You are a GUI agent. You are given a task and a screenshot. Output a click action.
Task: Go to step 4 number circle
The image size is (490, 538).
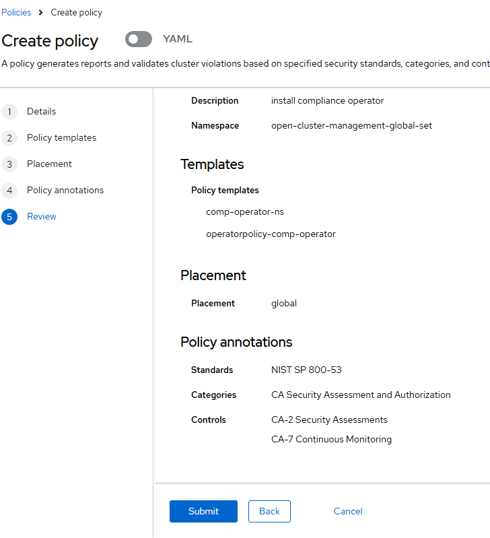click(x=9, y=191)
